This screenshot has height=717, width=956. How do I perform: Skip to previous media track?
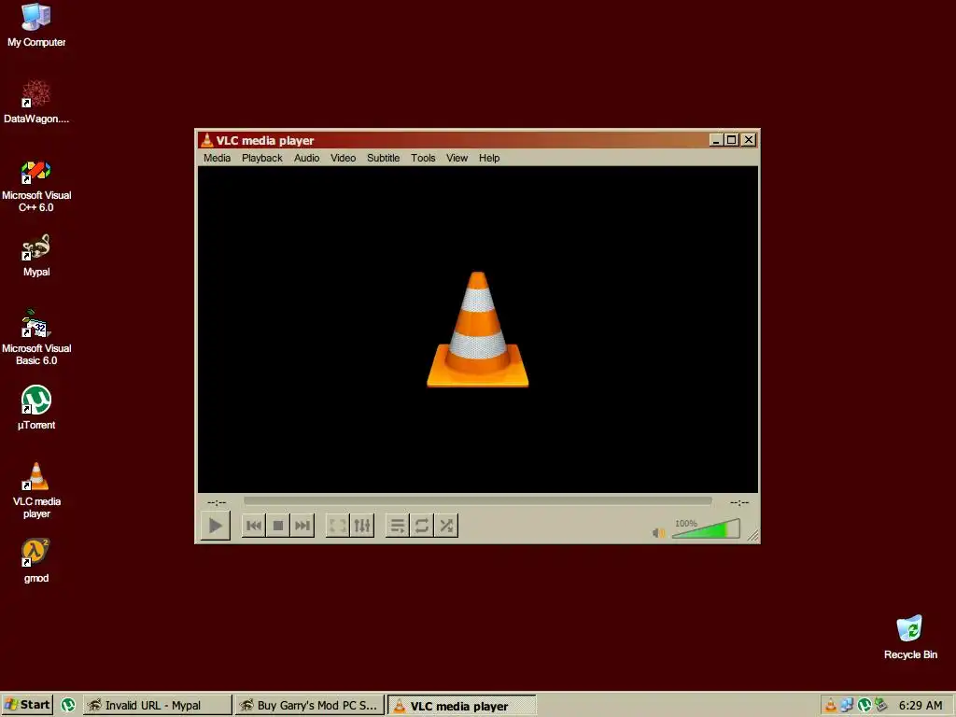coord(254,526)
